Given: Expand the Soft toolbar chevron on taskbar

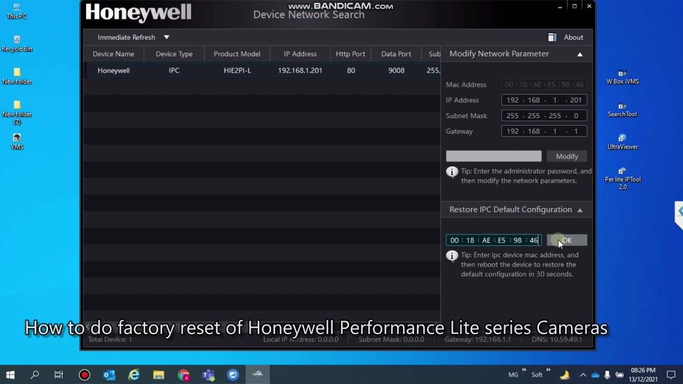Looking at the screenshot, I should (x=548, y=370).
